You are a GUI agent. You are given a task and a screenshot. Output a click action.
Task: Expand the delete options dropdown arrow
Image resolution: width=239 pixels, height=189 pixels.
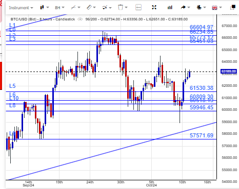point(126,7)
